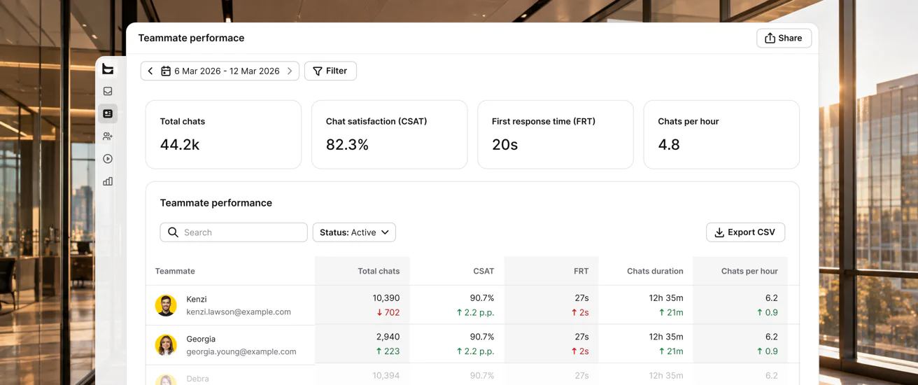Click the Teammate performace page title
The image size is (918, 385).
coord(191,38)
